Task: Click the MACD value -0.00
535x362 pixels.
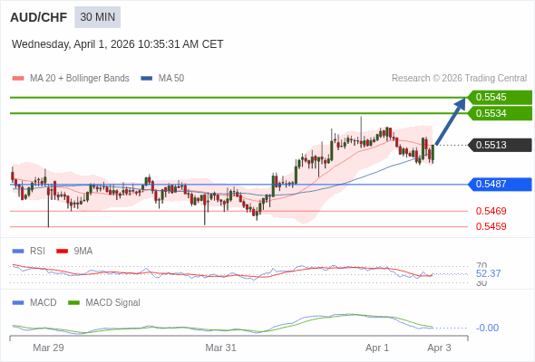Action: pos(487,328)
